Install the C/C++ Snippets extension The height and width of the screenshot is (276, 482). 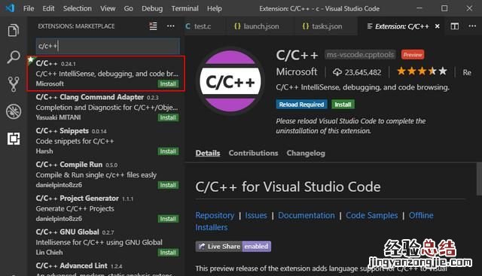click(168, 151)
